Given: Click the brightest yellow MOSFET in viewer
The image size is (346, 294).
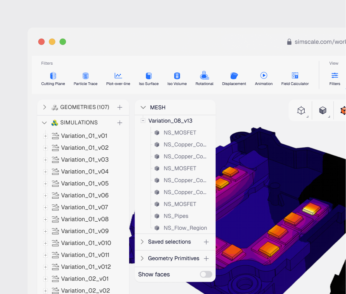Looking at the screenshot, I should coord(312,208).
